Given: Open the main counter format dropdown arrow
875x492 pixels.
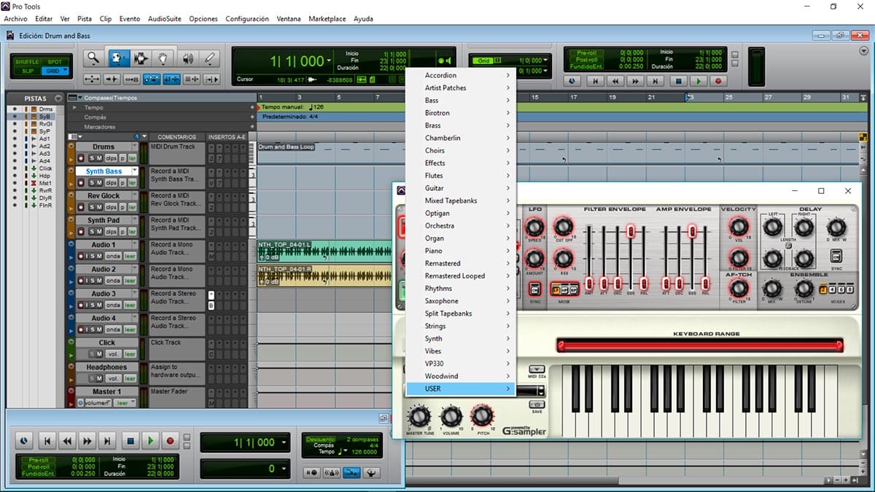Looking at the screenshot, I should [330, 61].
